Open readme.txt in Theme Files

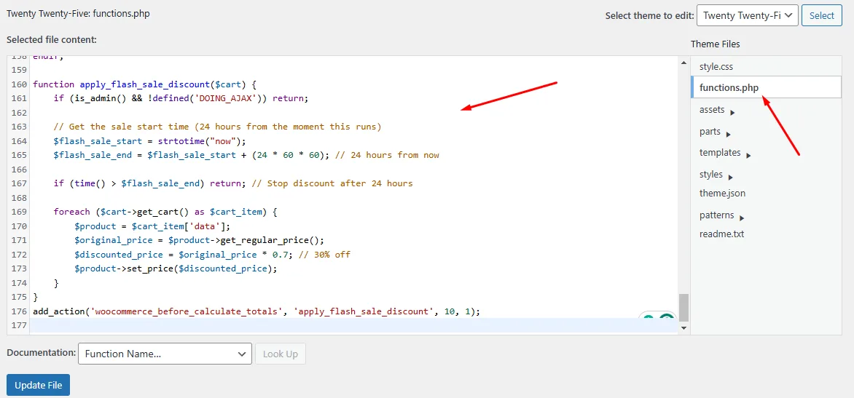click(x=721, y=234)
